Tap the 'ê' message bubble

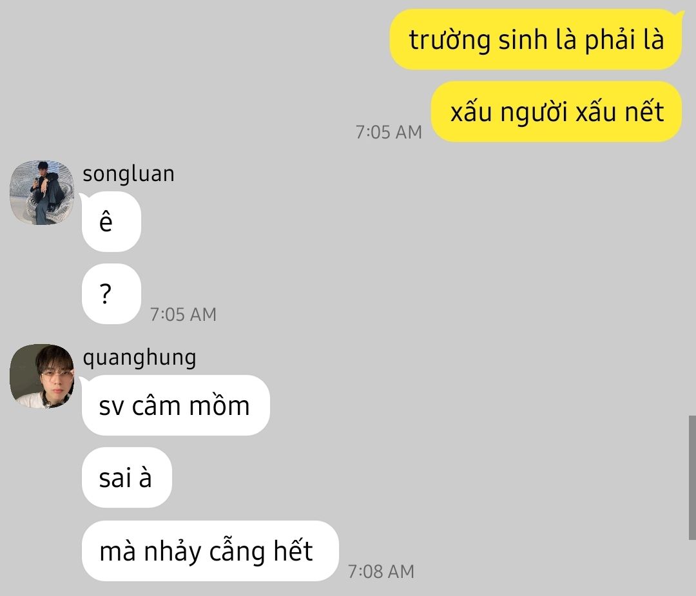click(x=111, y=222)
